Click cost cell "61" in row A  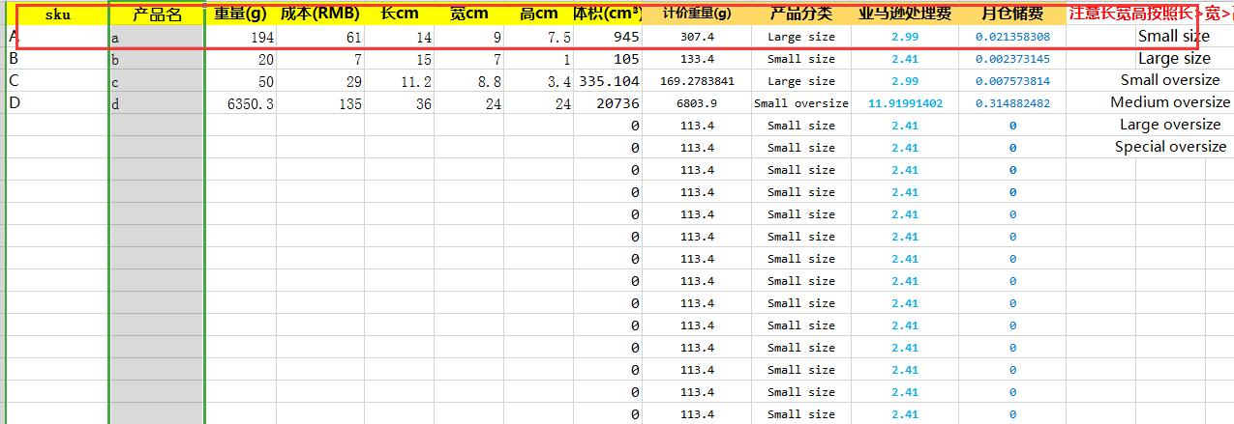pos(320,38)
